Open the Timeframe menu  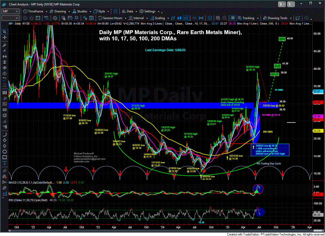(33, 11)
